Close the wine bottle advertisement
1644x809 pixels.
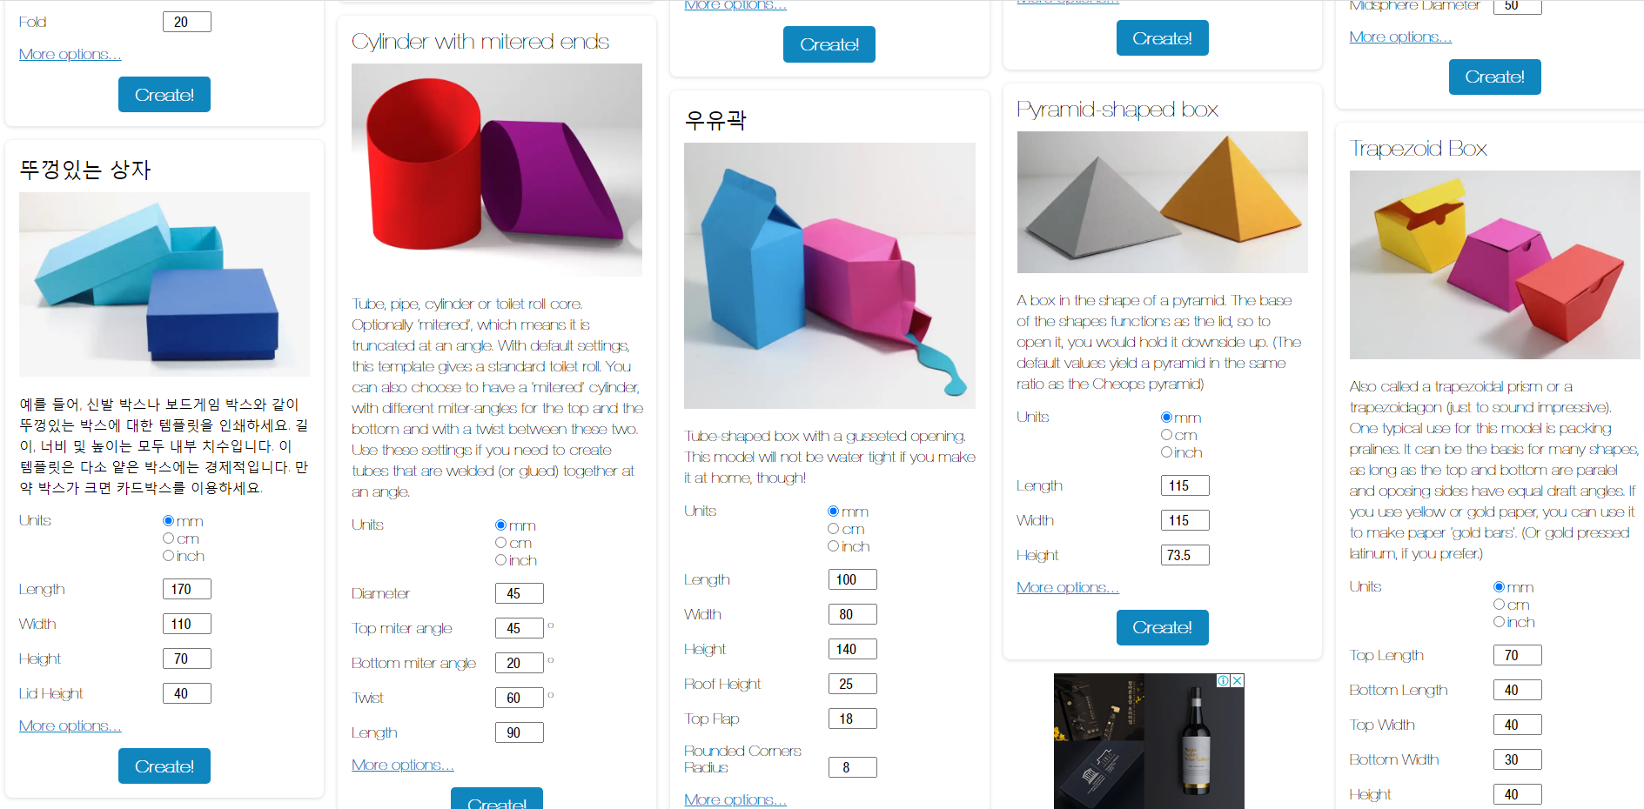click(1237, 680)
